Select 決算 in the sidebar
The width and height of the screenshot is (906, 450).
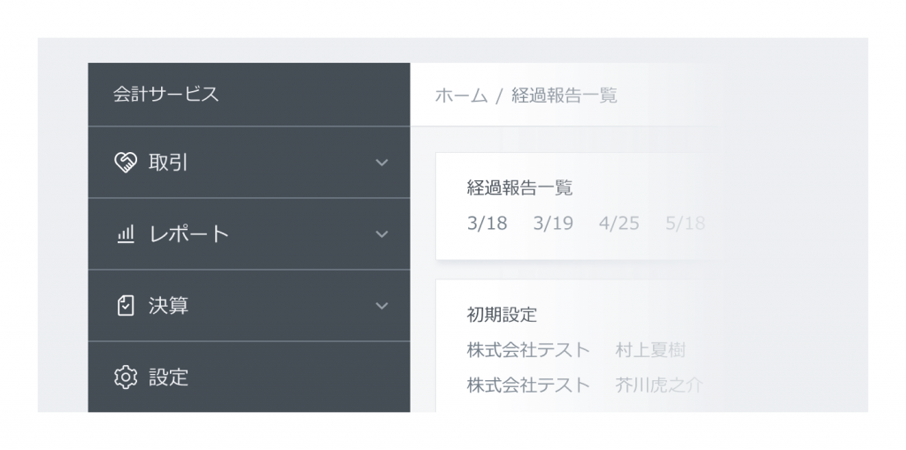[x=249, y=306]
